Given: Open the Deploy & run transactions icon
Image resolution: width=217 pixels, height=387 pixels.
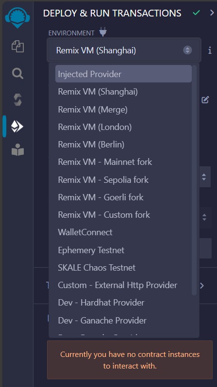Looking at the screenshot, I should click(x=17, y=127).
